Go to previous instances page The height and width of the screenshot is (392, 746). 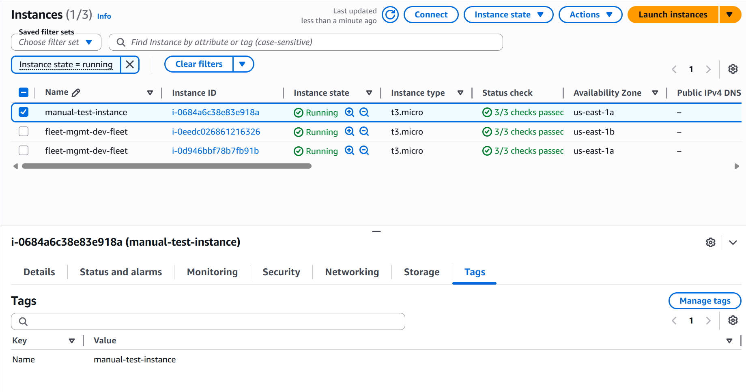coord(674,69)
